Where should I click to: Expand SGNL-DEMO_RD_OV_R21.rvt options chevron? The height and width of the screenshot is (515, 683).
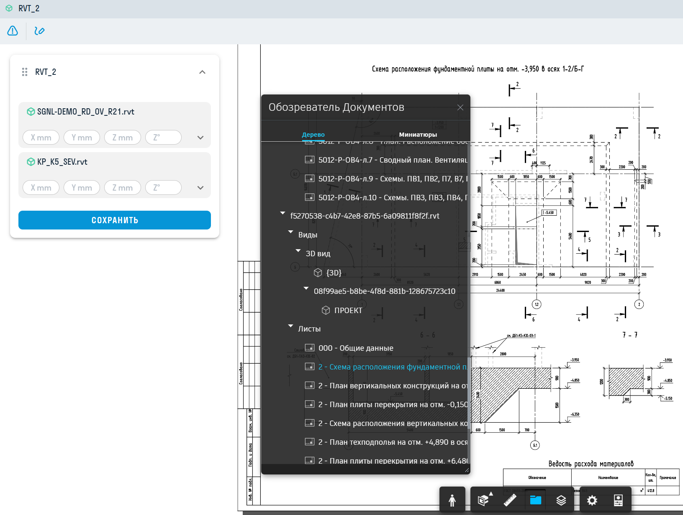(x=200, y=138)
